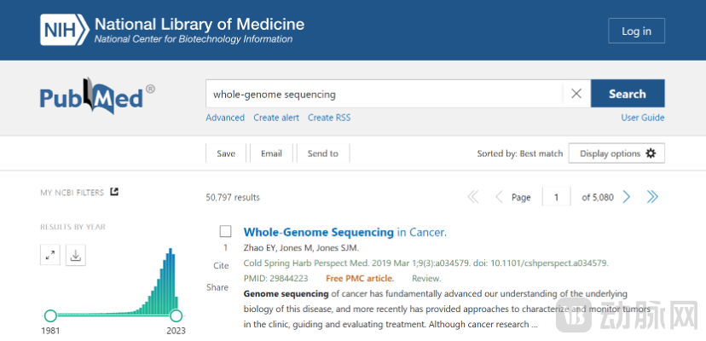The width and height of the screenshot is (706, 341).
Task: Expand the results by year chart
Action: 50,255
